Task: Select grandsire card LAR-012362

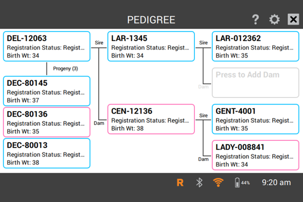Action: coord(252,47)
